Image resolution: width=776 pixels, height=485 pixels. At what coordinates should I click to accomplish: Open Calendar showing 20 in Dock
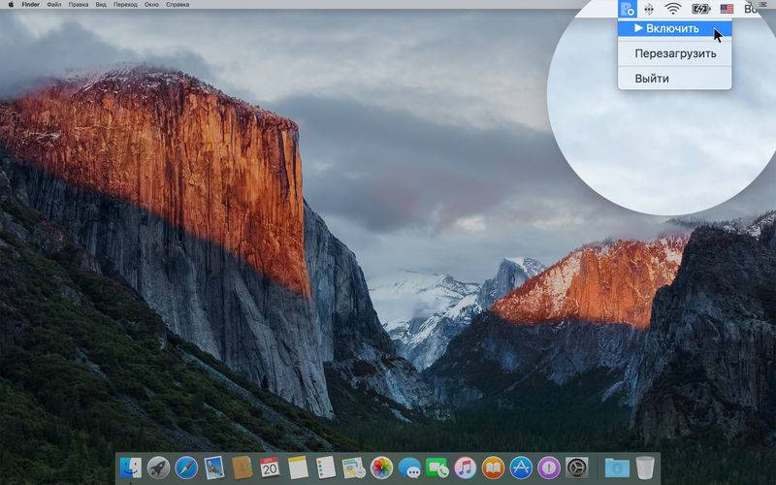(x=270, y=468)
